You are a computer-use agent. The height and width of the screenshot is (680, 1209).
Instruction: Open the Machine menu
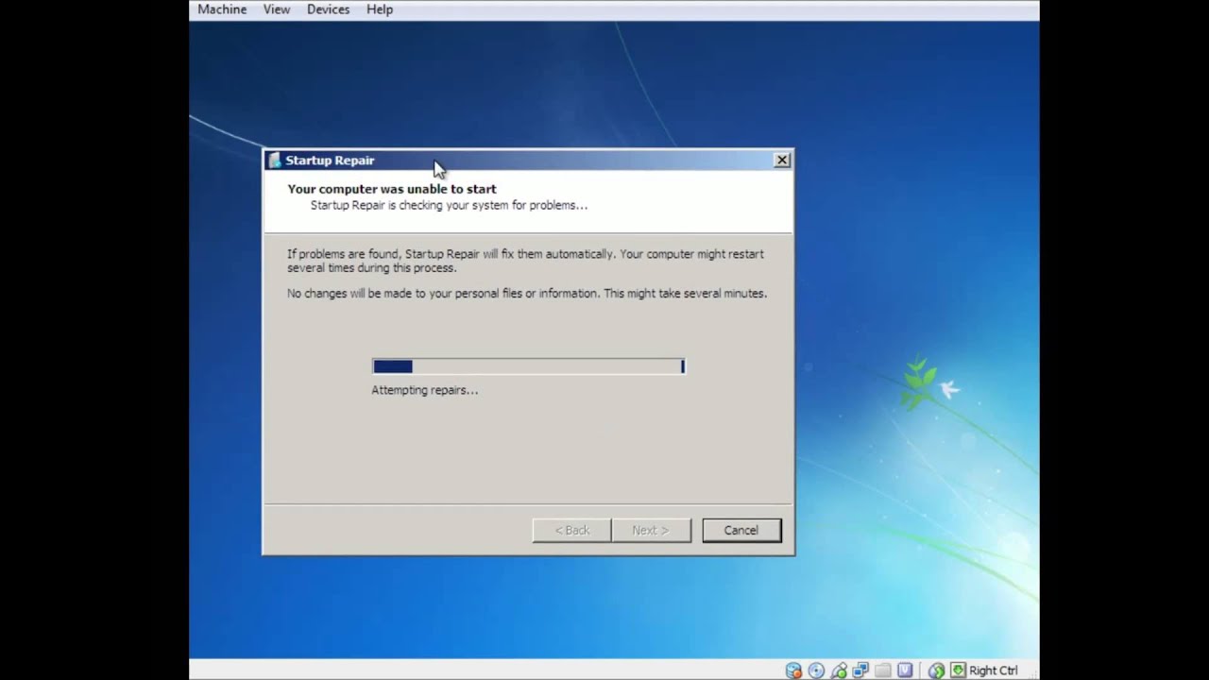coord(222,9)
